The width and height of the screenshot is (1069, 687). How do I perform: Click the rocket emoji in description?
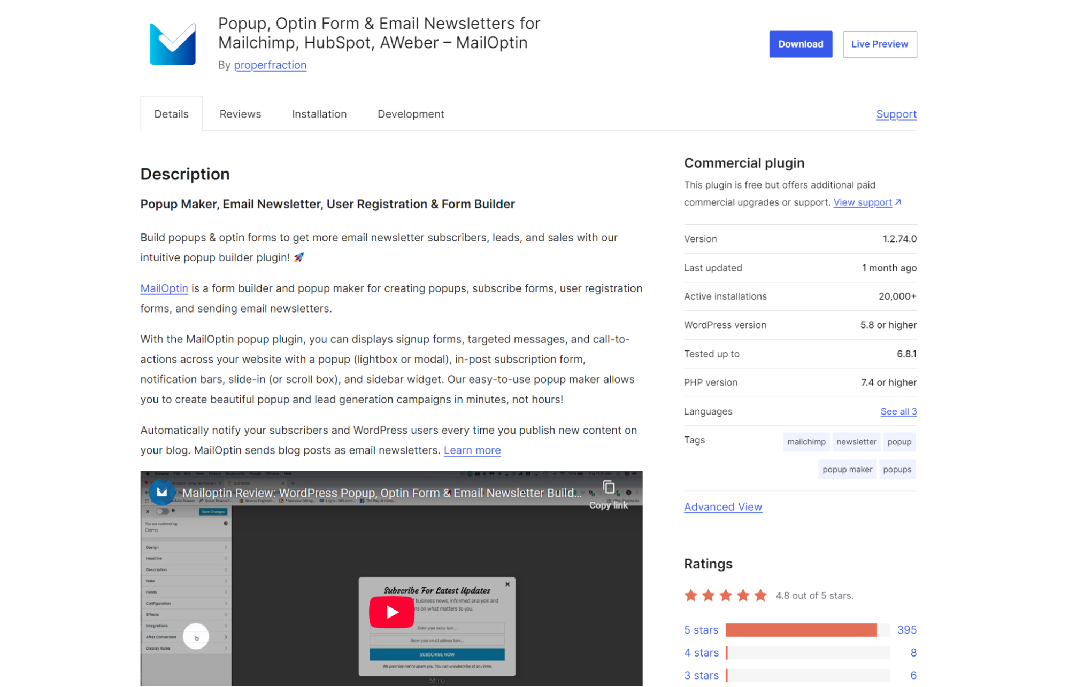[x=299, y=257]
